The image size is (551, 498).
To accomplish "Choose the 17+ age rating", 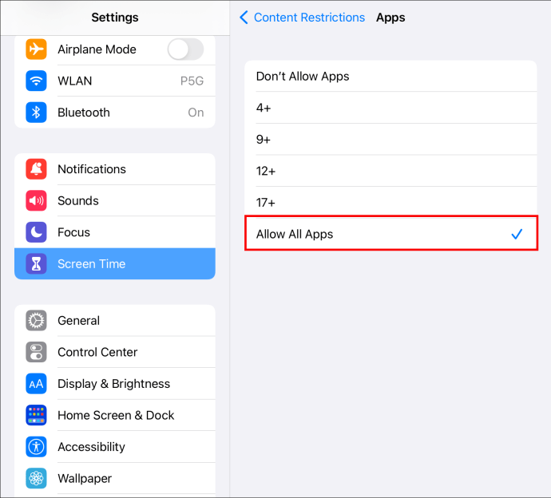I will point(390,203).
